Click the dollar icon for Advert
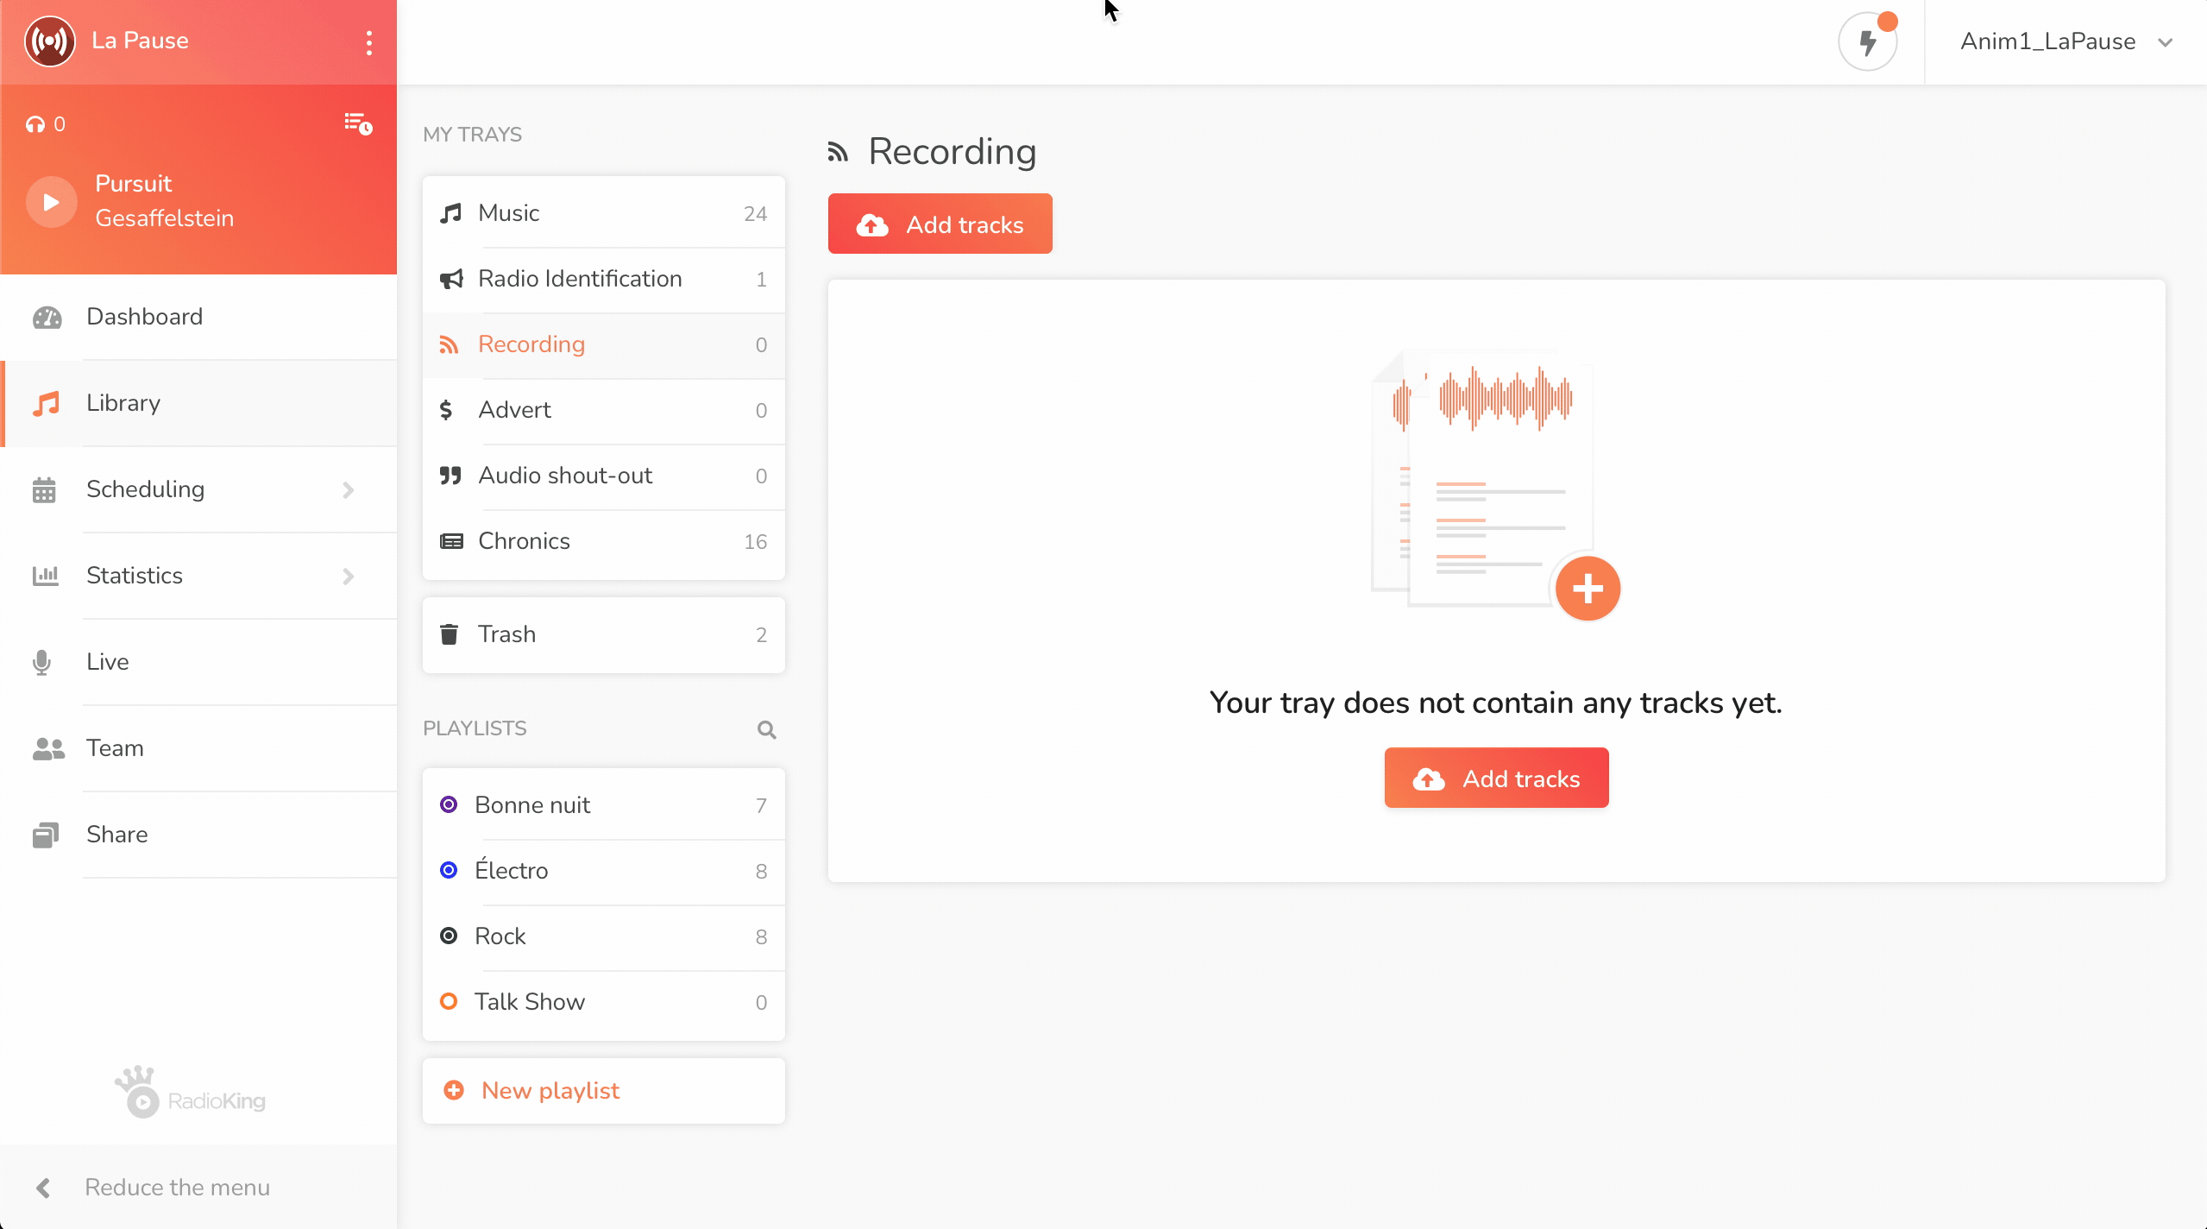Viewport: 2207px width, 1229px height. tap(446, 410)
